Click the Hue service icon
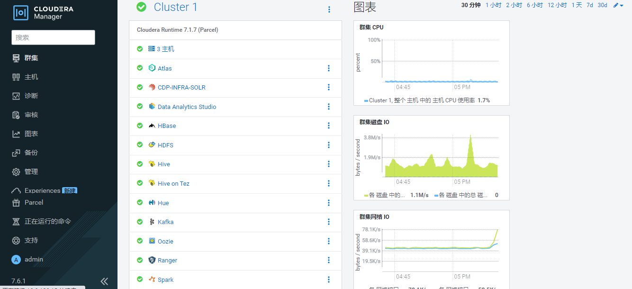 [152, 203]
